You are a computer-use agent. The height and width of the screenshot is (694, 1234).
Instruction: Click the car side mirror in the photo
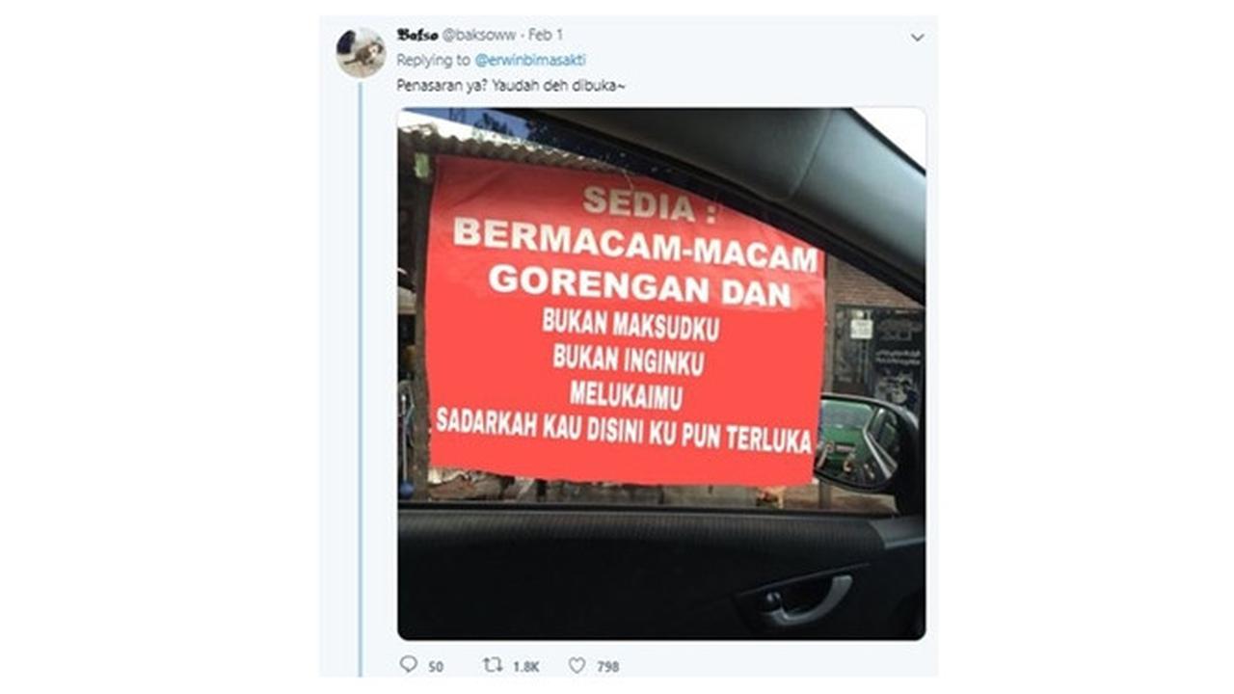tap(865, 442)
